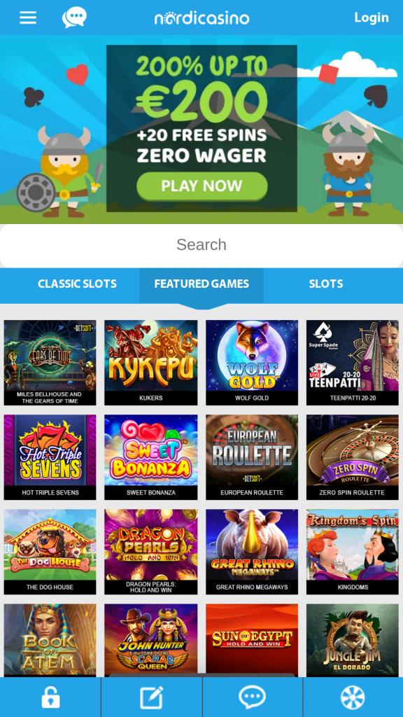Open the hamburger menu

click(28, 18)
